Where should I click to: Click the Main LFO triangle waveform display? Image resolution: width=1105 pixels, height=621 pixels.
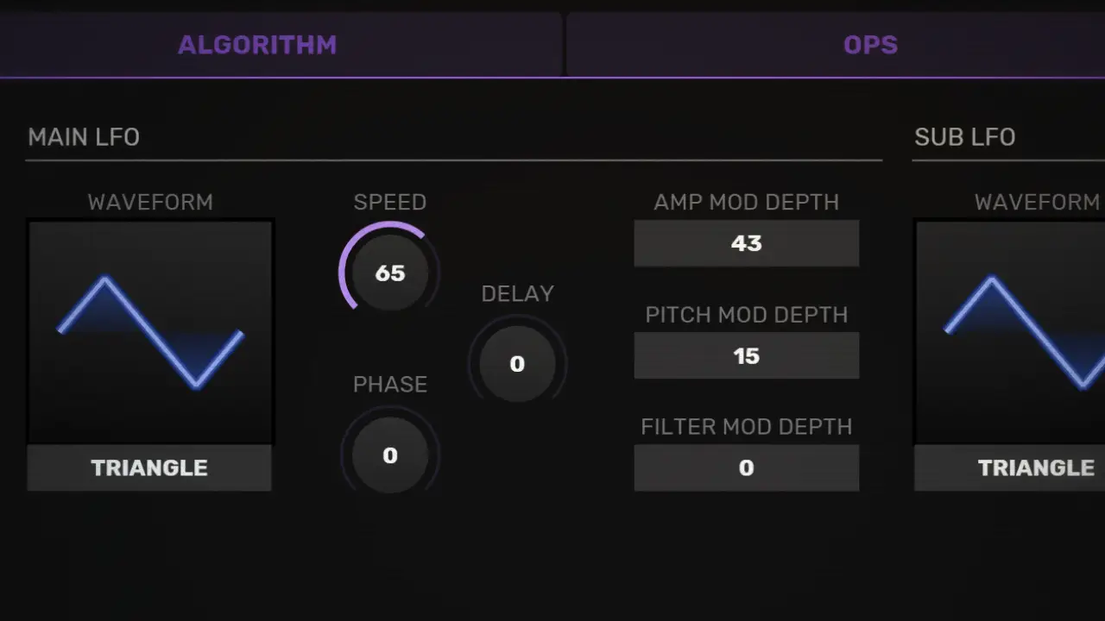150,332
